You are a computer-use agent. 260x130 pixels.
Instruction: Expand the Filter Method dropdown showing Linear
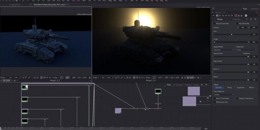pos(224,94)
